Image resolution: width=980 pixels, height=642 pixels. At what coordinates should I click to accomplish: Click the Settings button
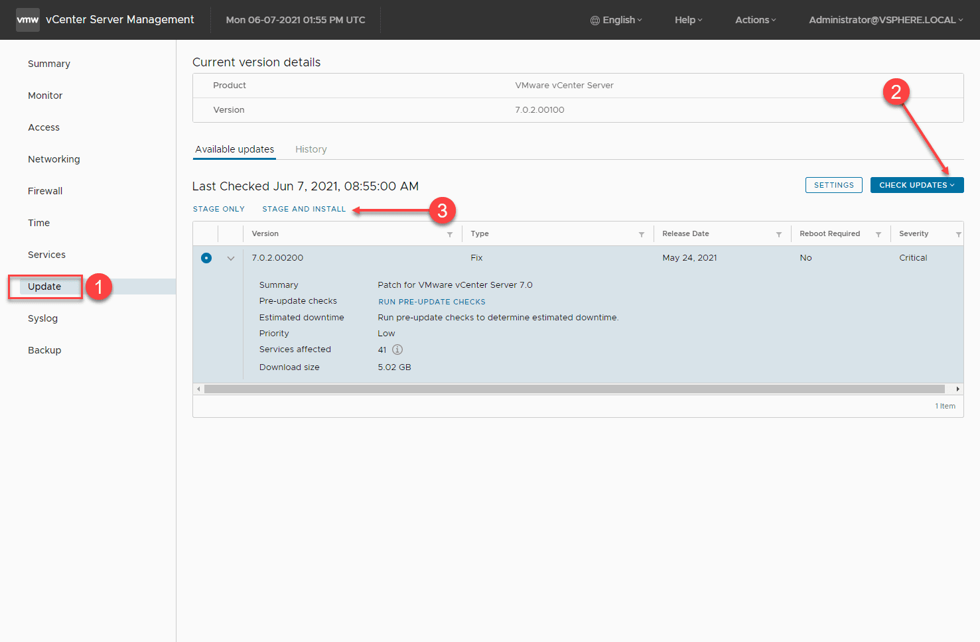click(x=833, y=185)
